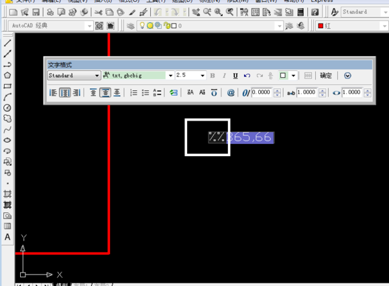Select the Spline draw tool

[x=7, y=129]
